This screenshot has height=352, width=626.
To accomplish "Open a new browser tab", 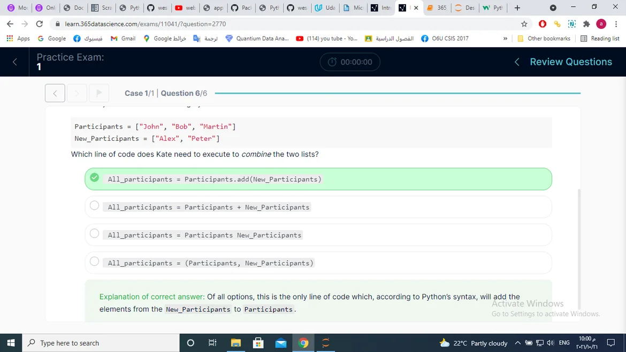I will pyautogui.click(x=517, y=8).
